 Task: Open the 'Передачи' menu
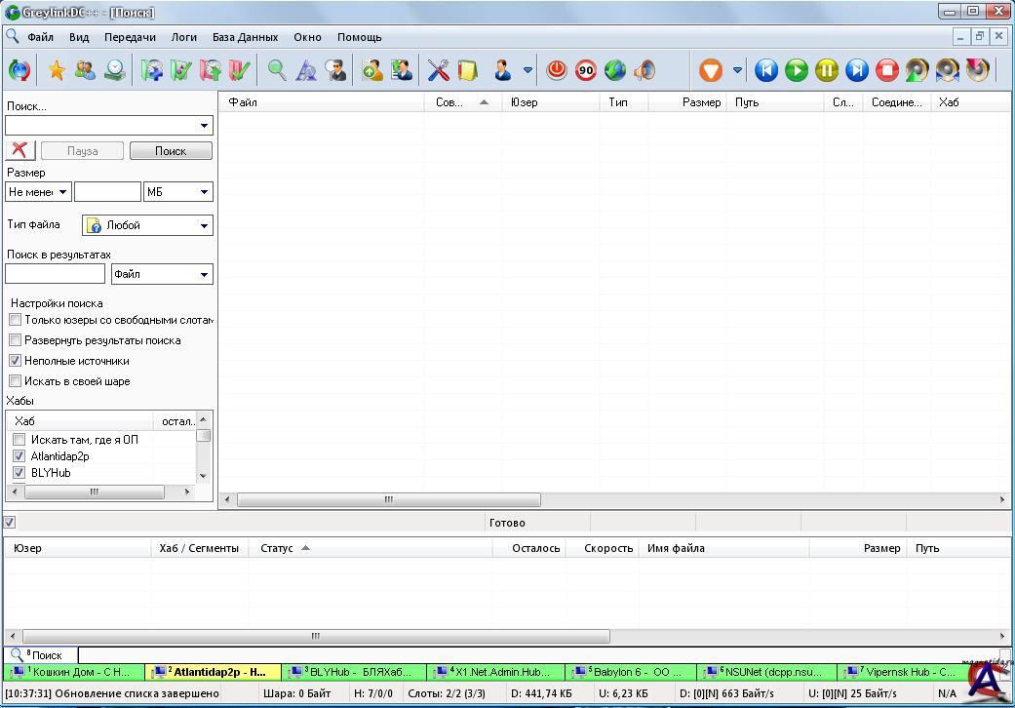pos(130,37)
